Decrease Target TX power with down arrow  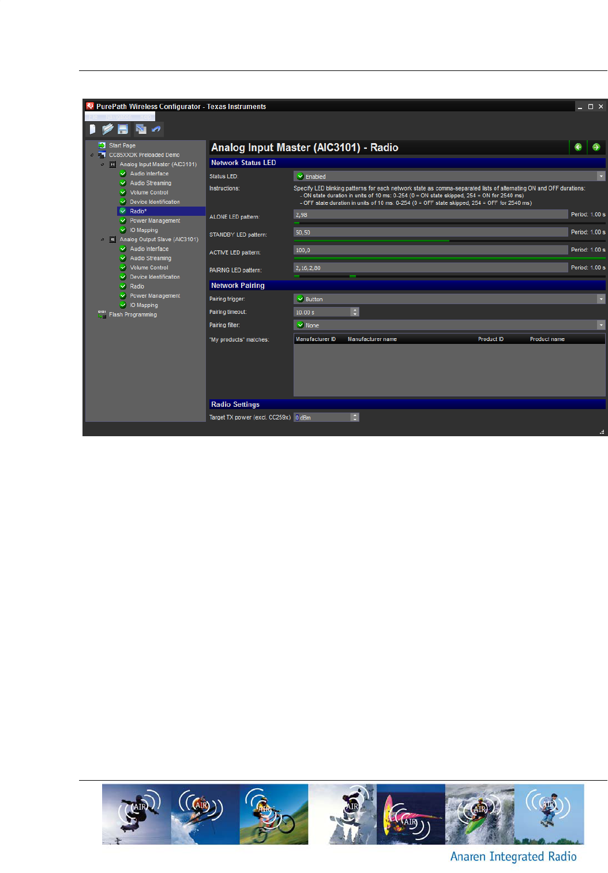(355, 419)
